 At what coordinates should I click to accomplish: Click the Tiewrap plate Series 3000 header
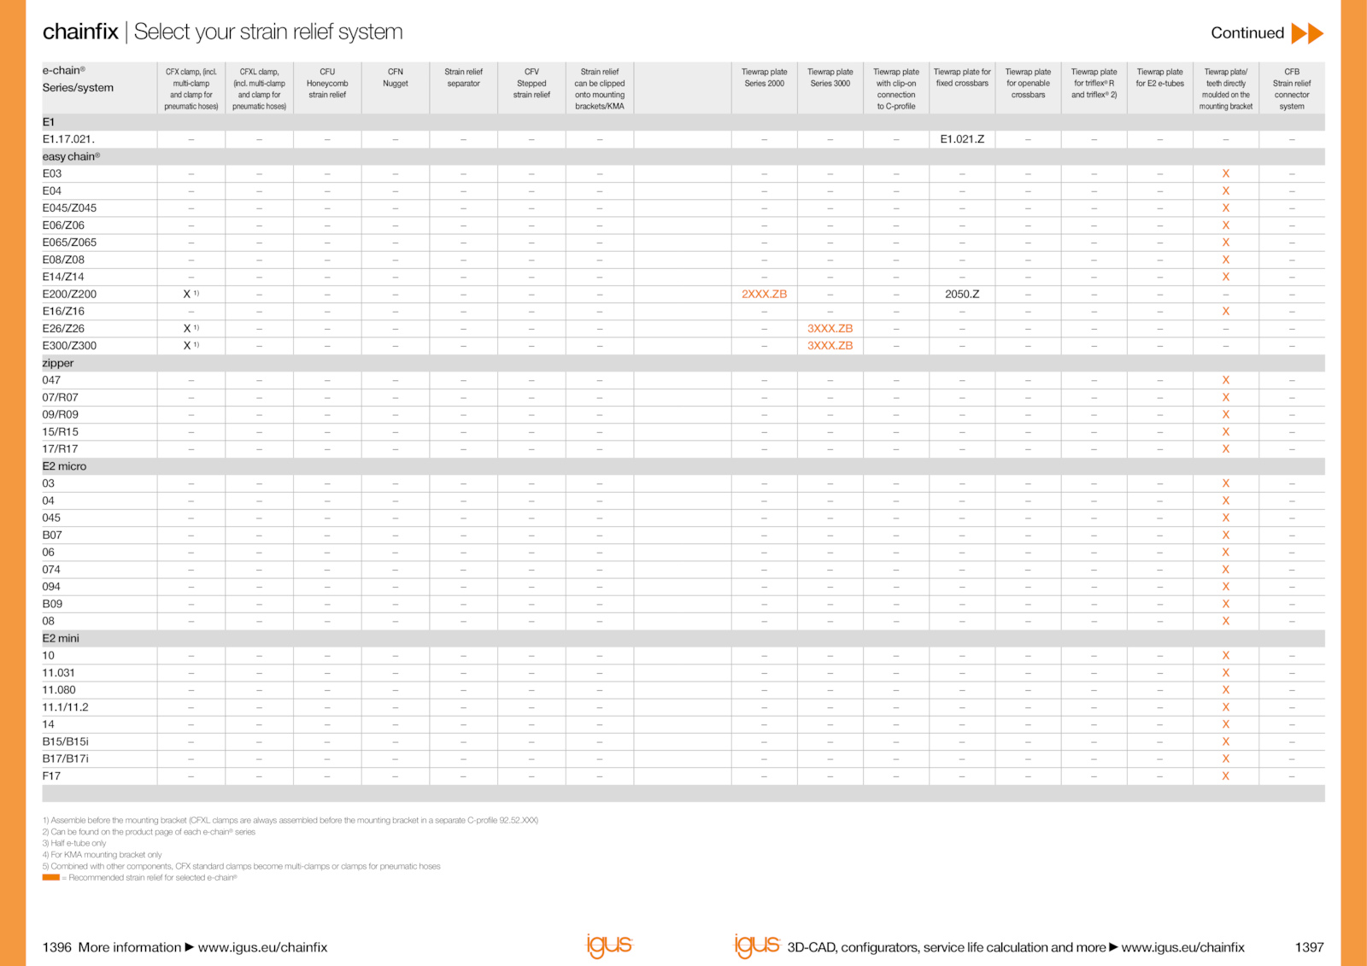point(830,78)
